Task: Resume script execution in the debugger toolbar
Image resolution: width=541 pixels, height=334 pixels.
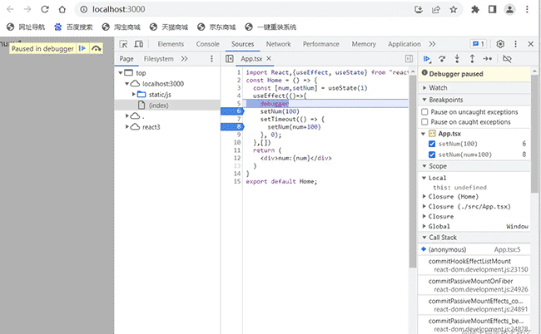Action: [x=427, y=59]
